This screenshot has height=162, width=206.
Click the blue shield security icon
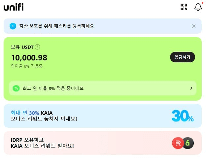(x=13, y=26)
